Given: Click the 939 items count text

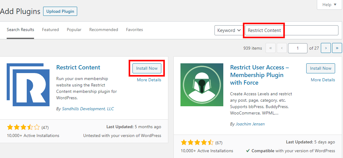Looking at the screenshot, I should coord(253,48).
